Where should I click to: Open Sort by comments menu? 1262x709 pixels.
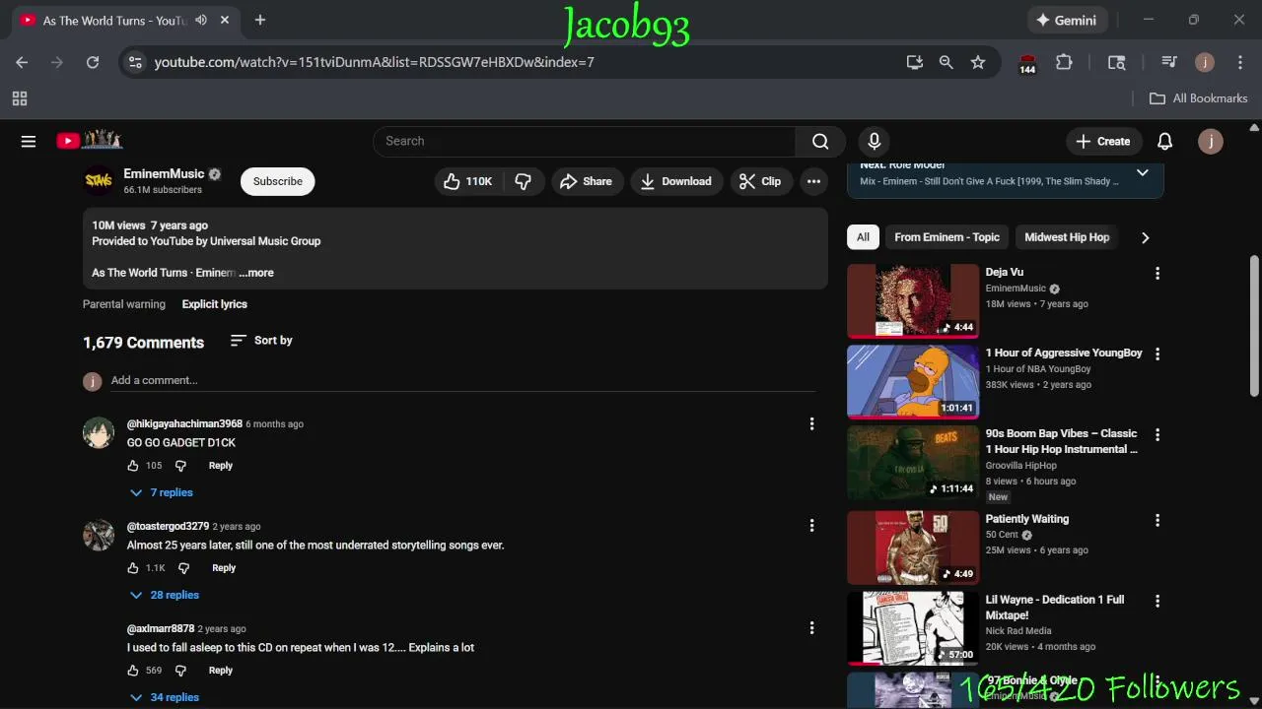click(261, 341)
